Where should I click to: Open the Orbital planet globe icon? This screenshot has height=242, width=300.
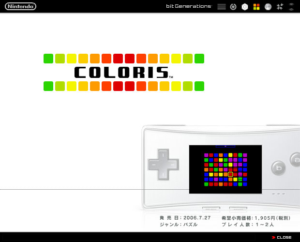[x=268, y=7]
